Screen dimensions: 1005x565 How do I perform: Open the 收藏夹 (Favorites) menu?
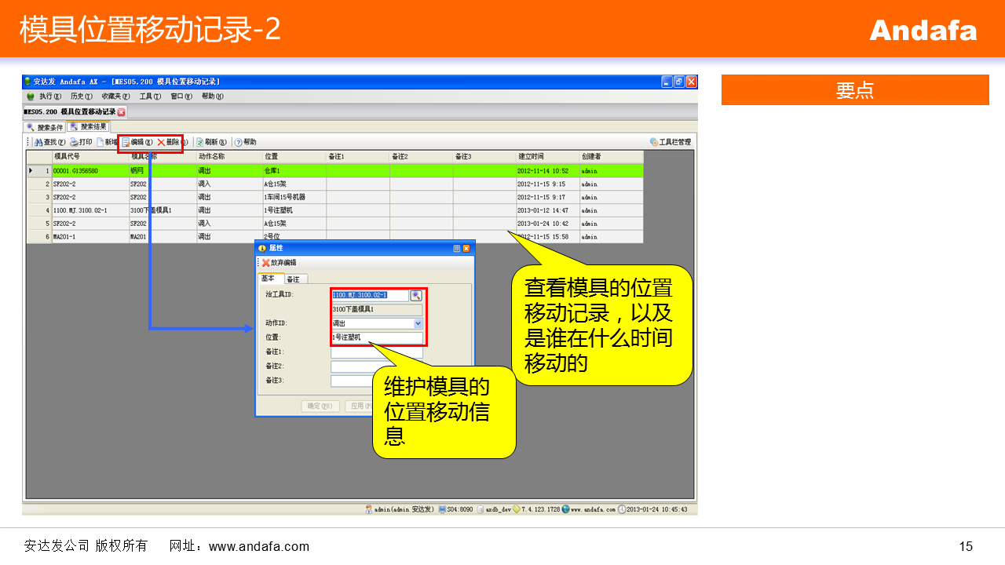tap(115, 97)
